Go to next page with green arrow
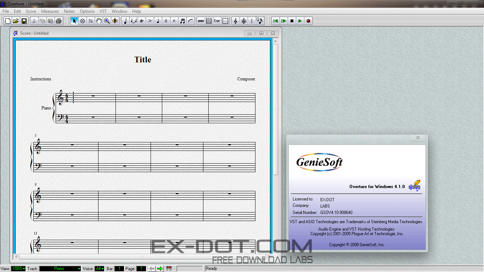Image resolution: width=484 pixels, height=272 pixels. point(159,269)
